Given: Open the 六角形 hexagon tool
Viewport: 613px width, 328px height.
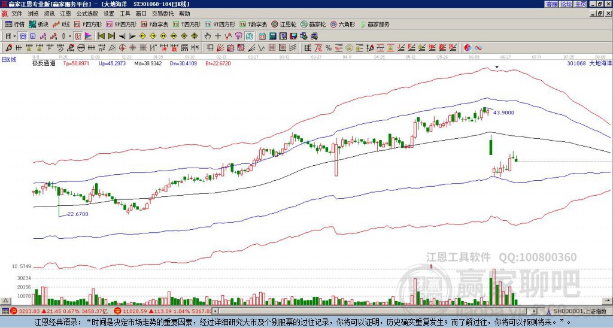Looking at the screenshot, I should 343,24.
